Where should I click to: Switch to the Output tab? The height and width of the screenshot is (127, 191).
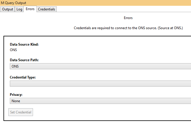[8, 9]
